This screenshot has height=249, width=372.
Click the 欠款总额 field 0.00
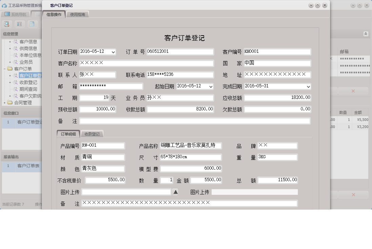[x=277, y=109]
